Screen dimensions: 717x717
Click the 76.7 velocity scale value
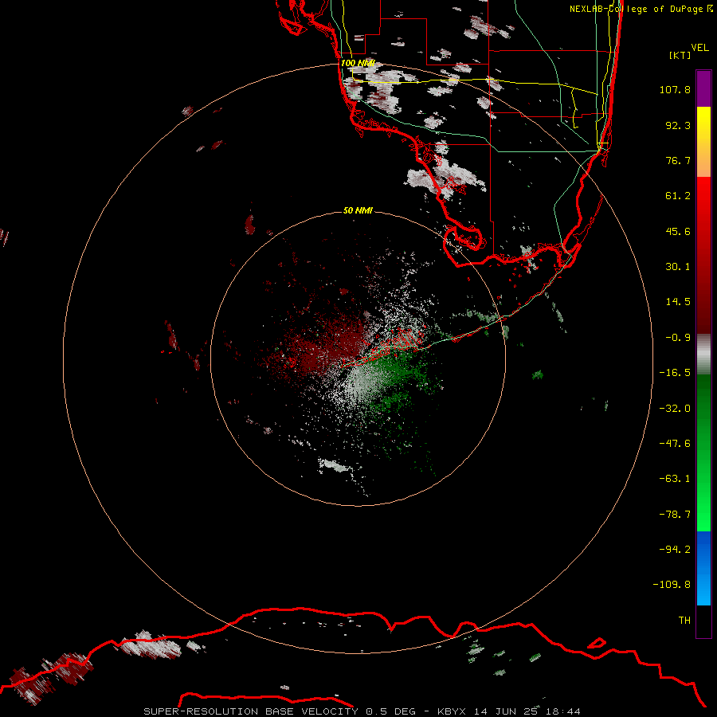pyautogui.click(x=678, y=160)
